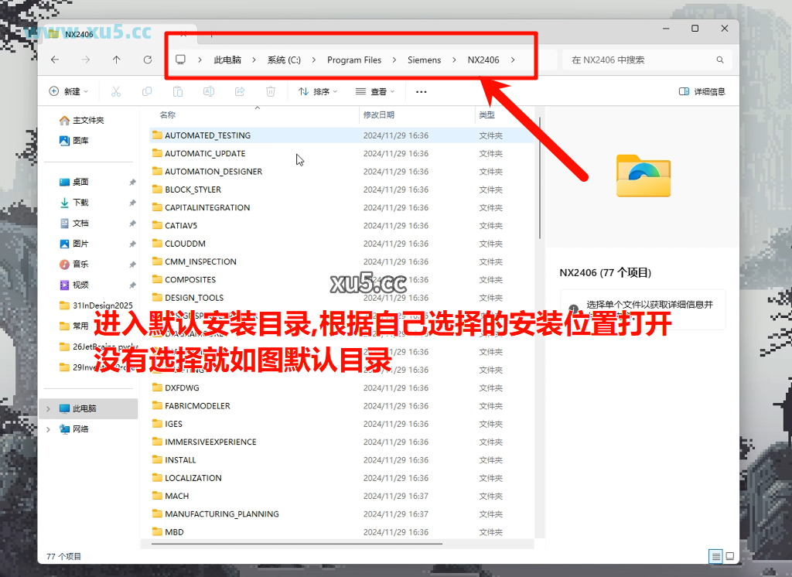Click the Share toolbar icon
Image resolution: width=792 pixels, height=577 pixels.
coord(240,91)
